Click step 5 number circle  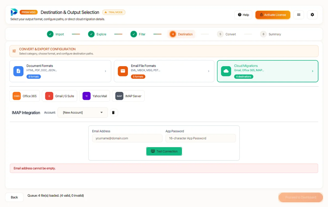[220, 34]
